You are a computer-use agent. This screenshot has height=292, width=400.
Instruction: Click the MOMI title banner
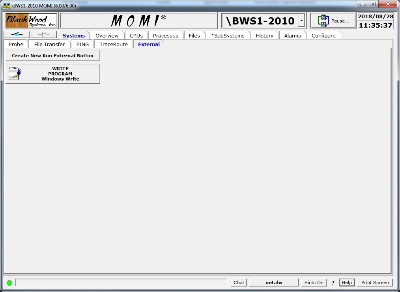pos(138,21)
